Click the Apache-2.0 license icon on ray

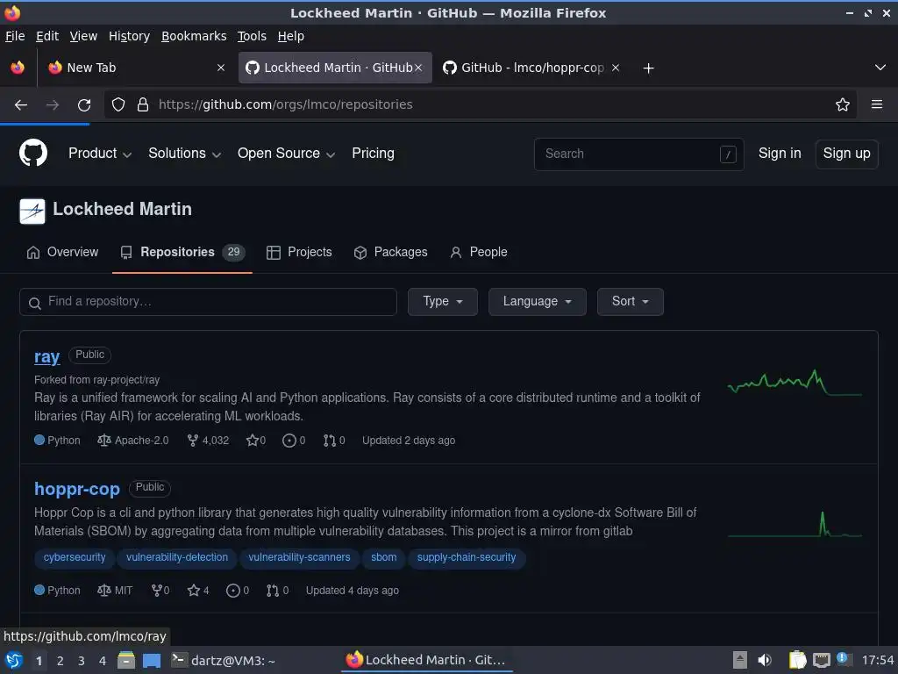pyautogui.click(x=103, y=441)
